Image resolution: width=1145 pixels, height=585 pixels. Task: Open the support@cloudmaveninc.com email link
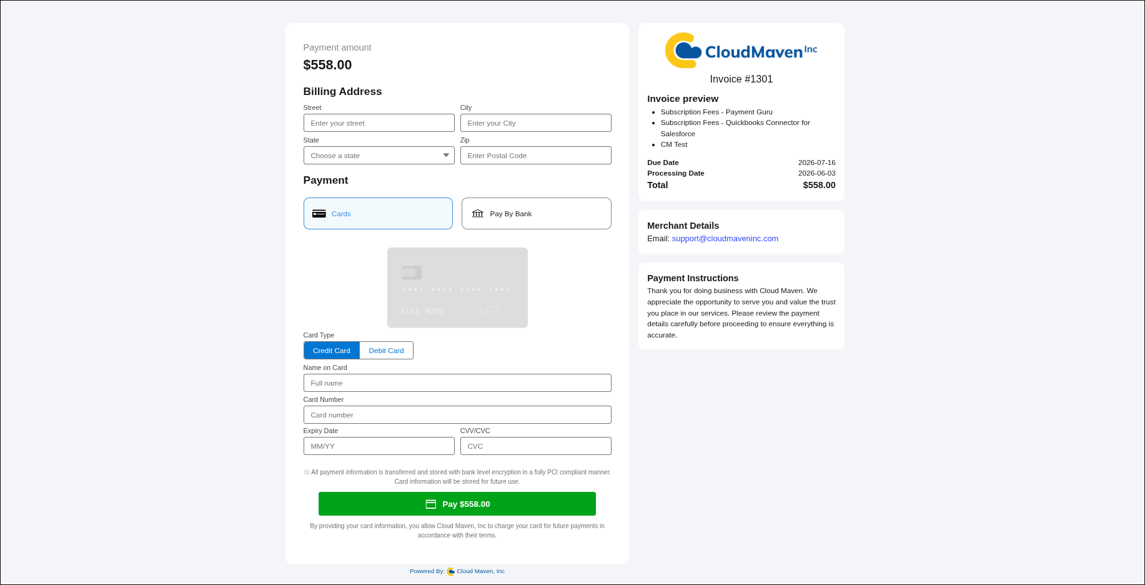(x=725, y=239)
